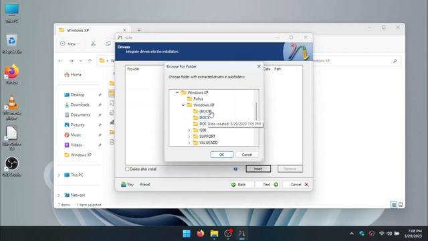Image resolution: width=428 pixels, height=241 pixels.
Task: Enable the Delete after install checkbox
Action: pyautogui.click(x=127, y=169)
